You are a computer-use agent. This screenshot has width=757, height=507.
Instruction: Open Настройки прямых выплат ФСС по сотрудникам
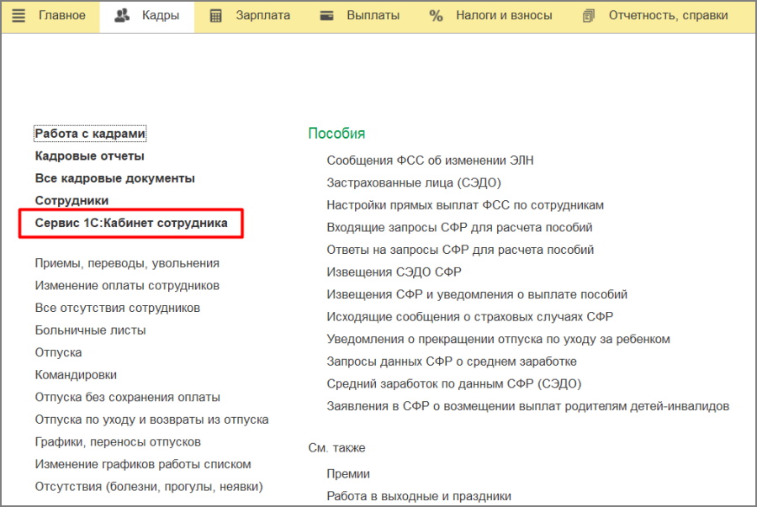pyautogui.click(x=465, y=205)
